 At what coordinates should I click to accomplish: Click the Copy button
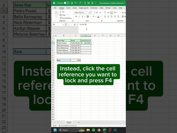[x=63, y=15]
